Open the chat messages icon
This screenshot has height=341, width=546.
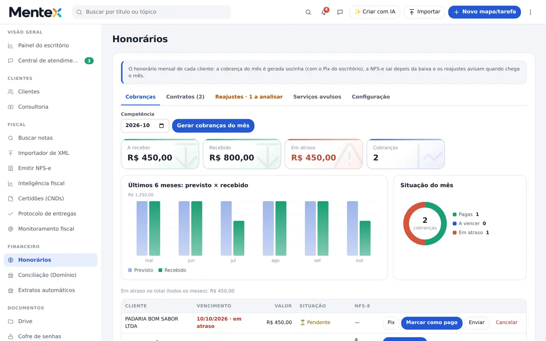click(x=340, y=12)
